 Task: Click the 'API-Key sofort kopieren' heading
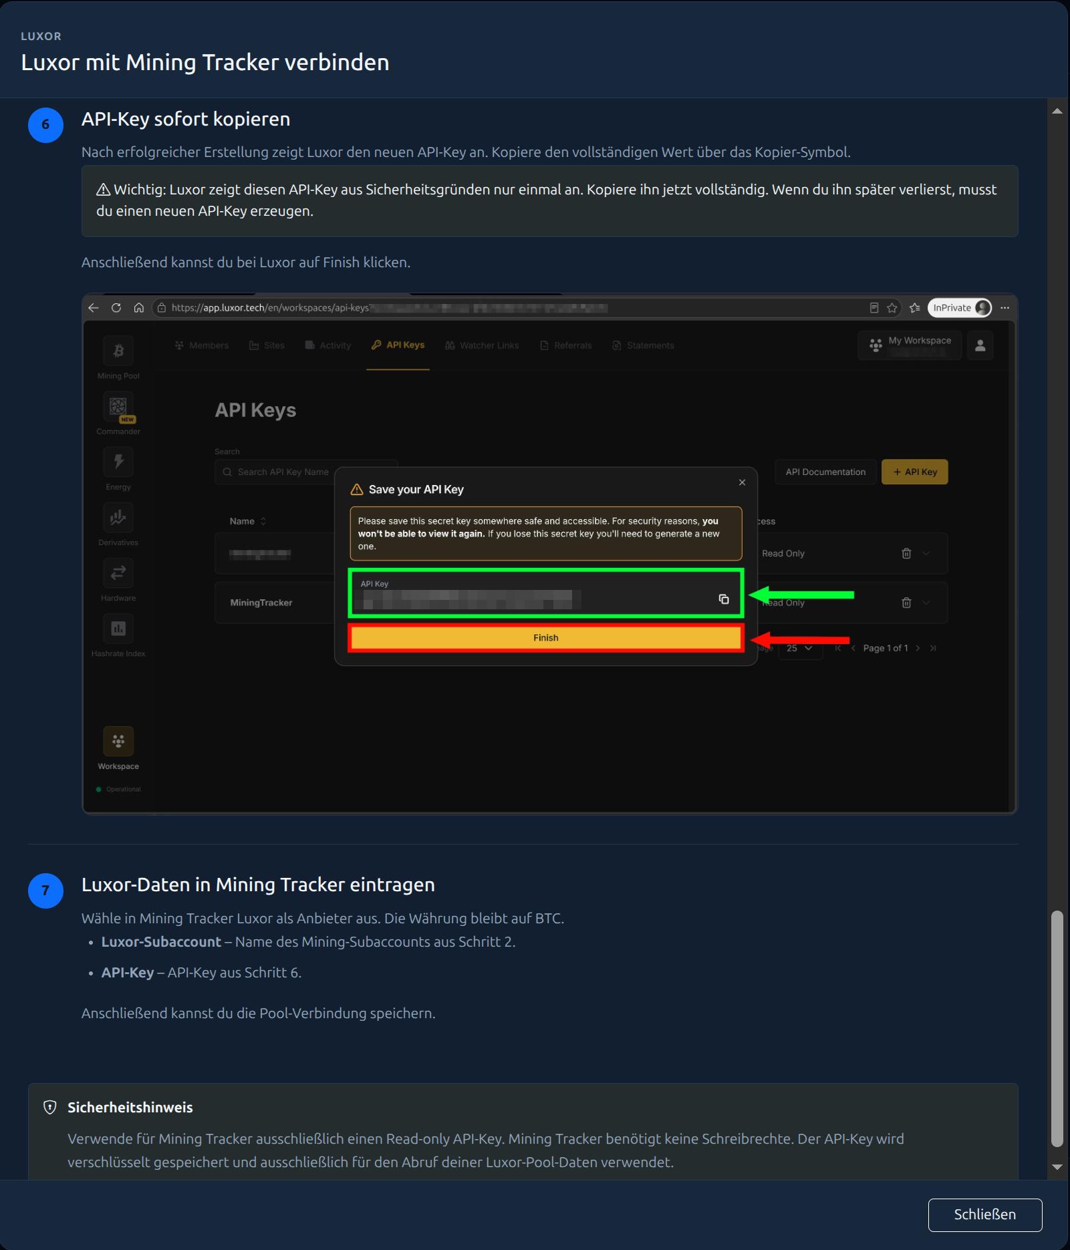point(186,120)
